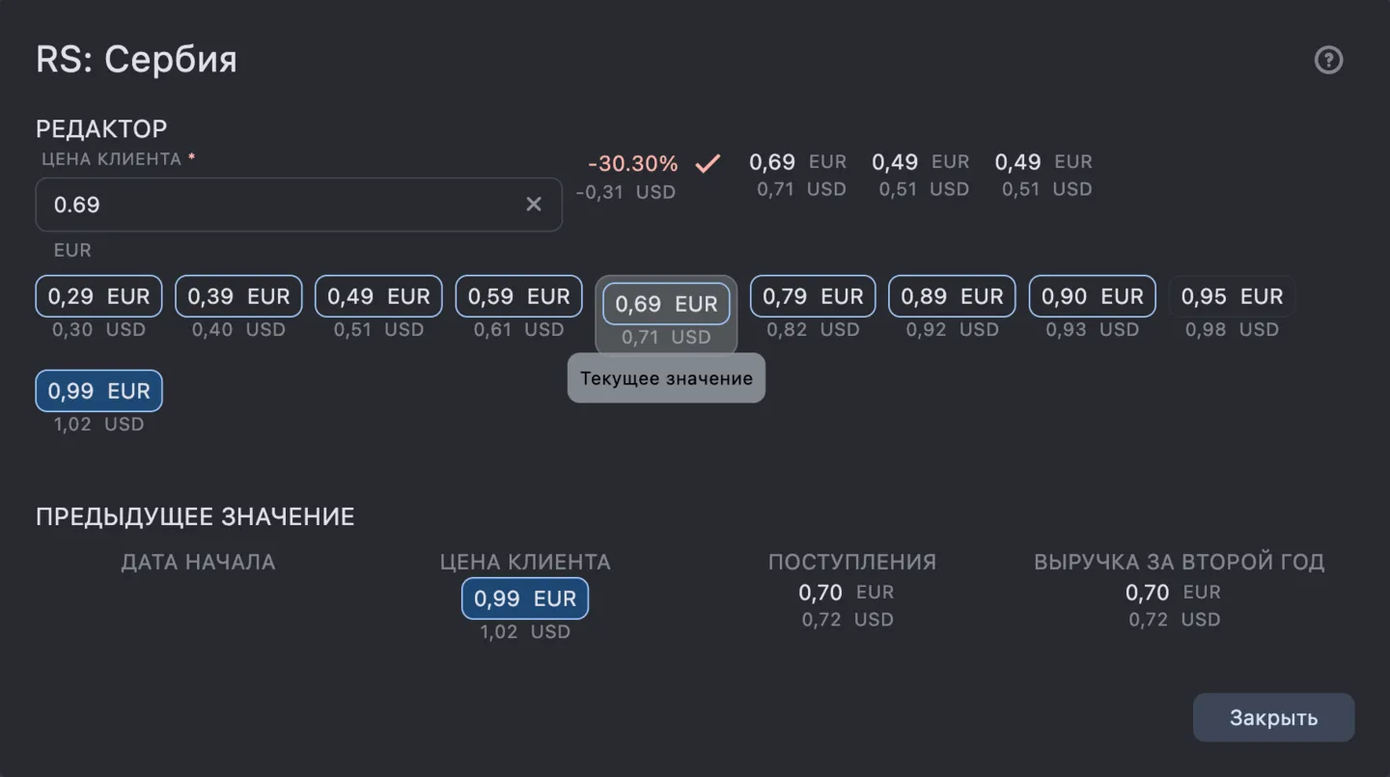Select the 0,89 EUR price chip
This screenshot has width=1390, height=777.
pos(952,296)
